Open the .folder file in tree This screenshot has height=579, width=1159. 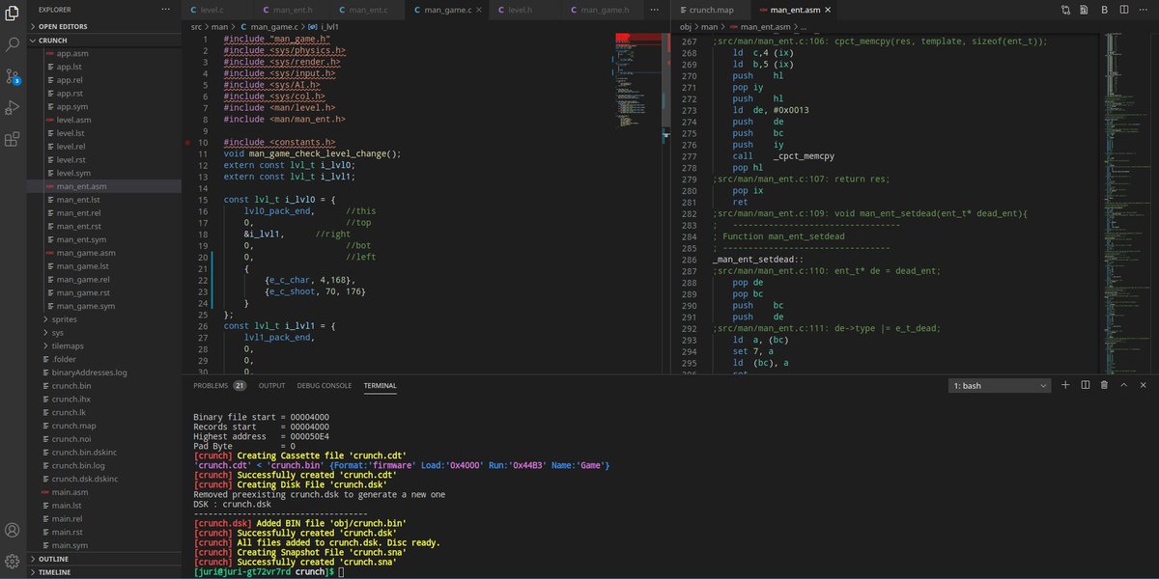coord(64,359)
